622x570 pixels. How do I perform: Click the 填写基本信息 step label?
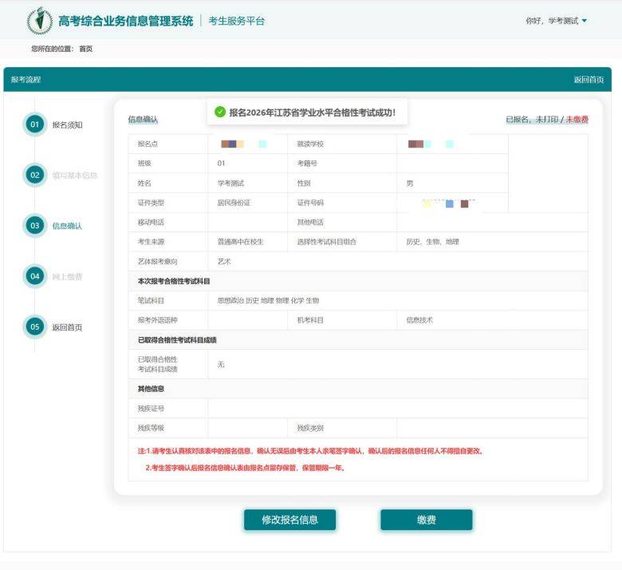74,176
